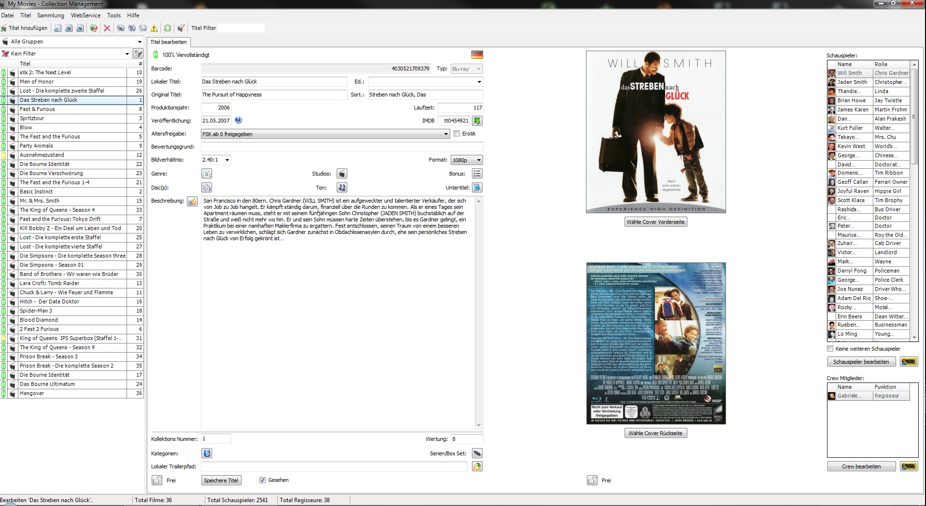Open the Sammlung menu
926x506 pixels.
pyautogui.click(x=51, y=15)
